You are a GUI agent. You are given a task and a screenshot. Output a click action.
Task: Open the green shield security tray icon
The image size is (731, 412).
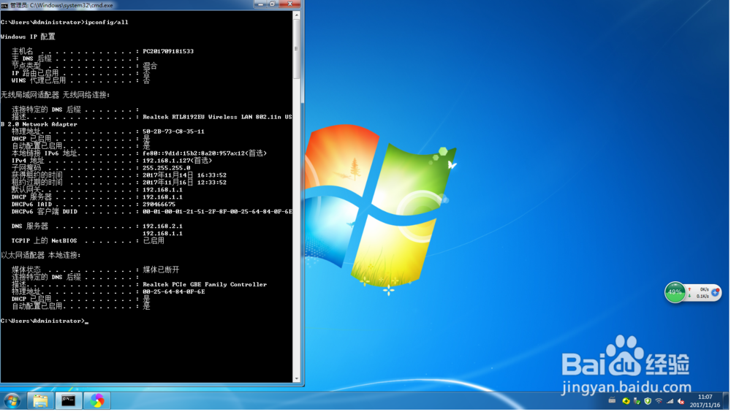[648, 402]
